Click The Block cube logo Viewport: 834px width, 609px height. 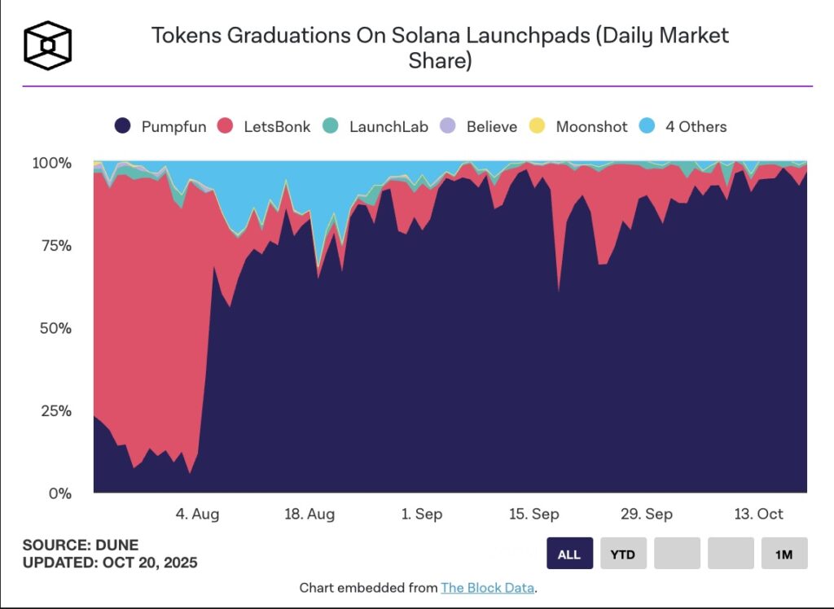click(47, 45)
